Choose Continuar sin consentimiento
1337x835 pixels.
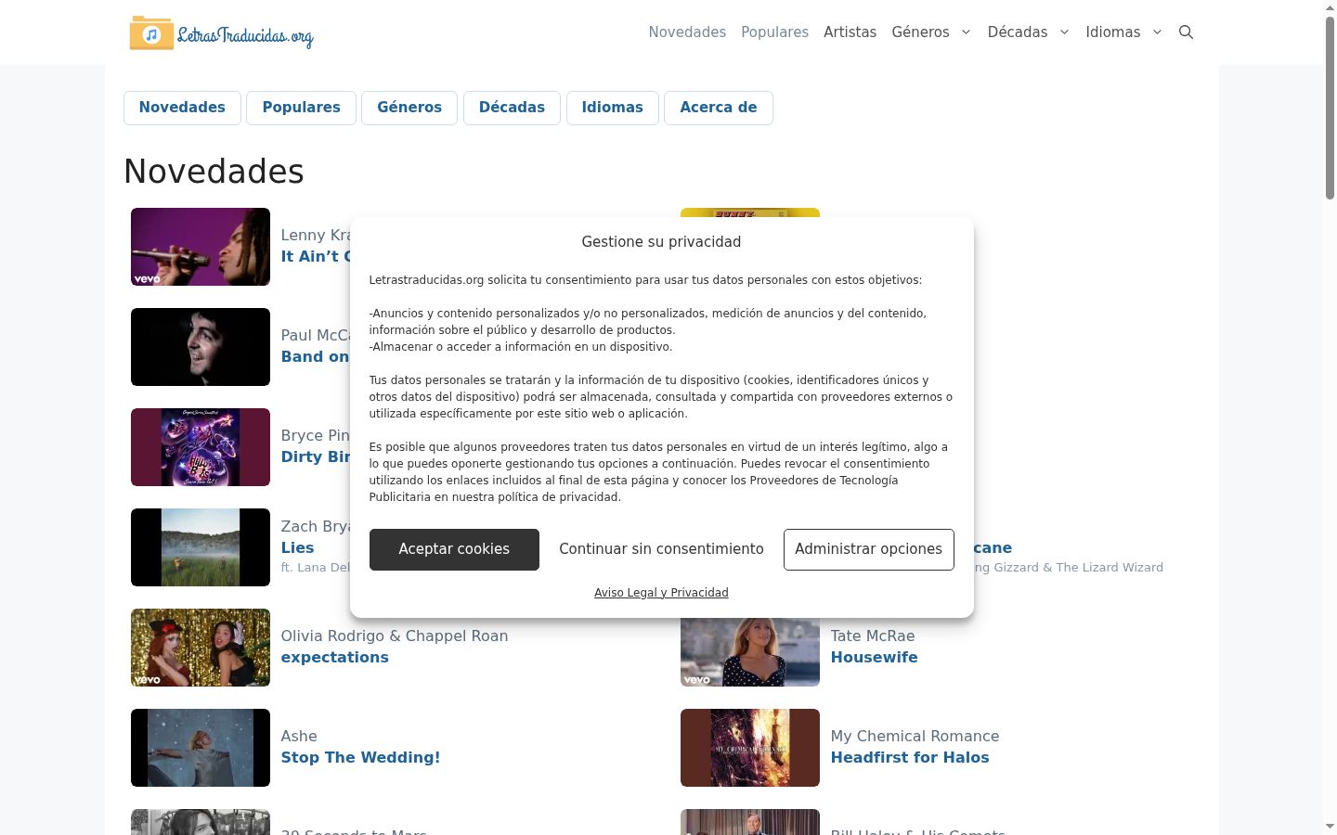661,549
